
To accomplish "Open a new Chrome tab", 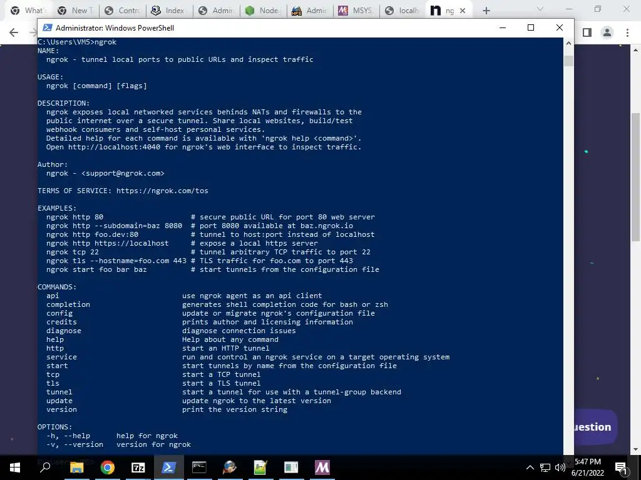I will 486,11.
